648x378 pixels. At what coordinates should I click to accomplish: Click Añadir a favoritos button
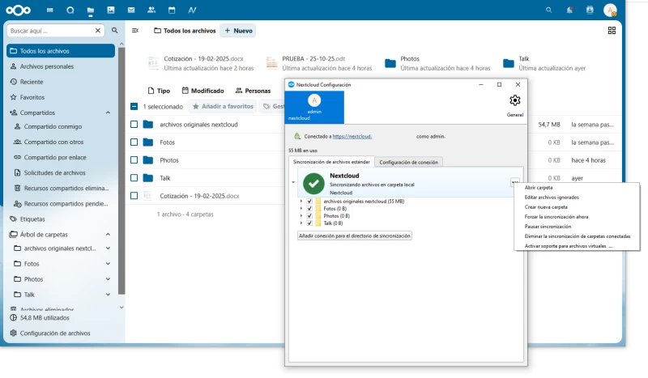point(223,107)
